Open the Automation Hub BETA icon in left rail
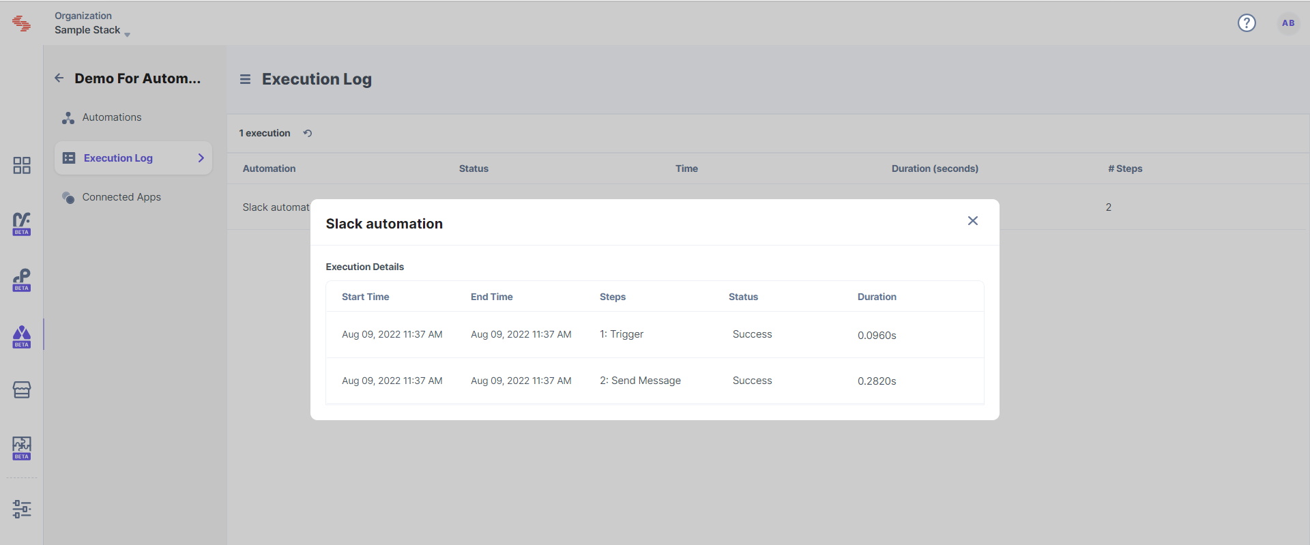 (x=22, y=336)
